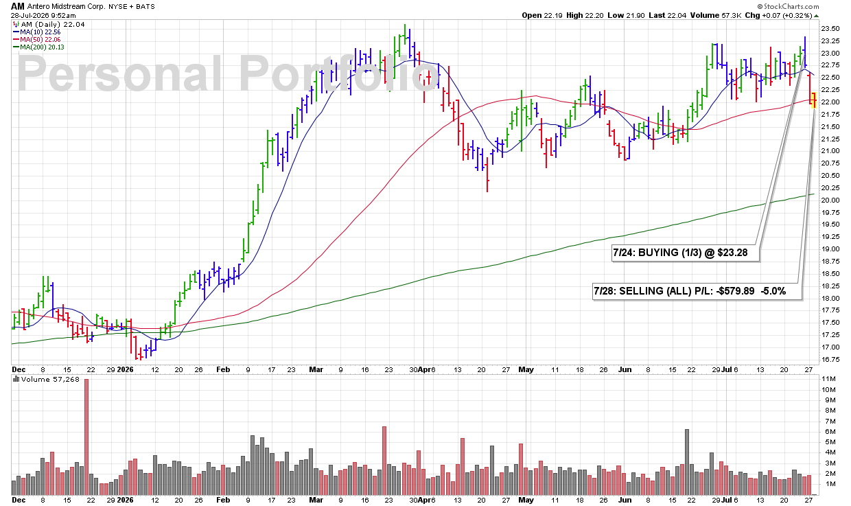Click the 28-Jul-2026 9:52am timestamp
Screen dimensions: 851x506
pyautogui.click(x=43, y=15)
